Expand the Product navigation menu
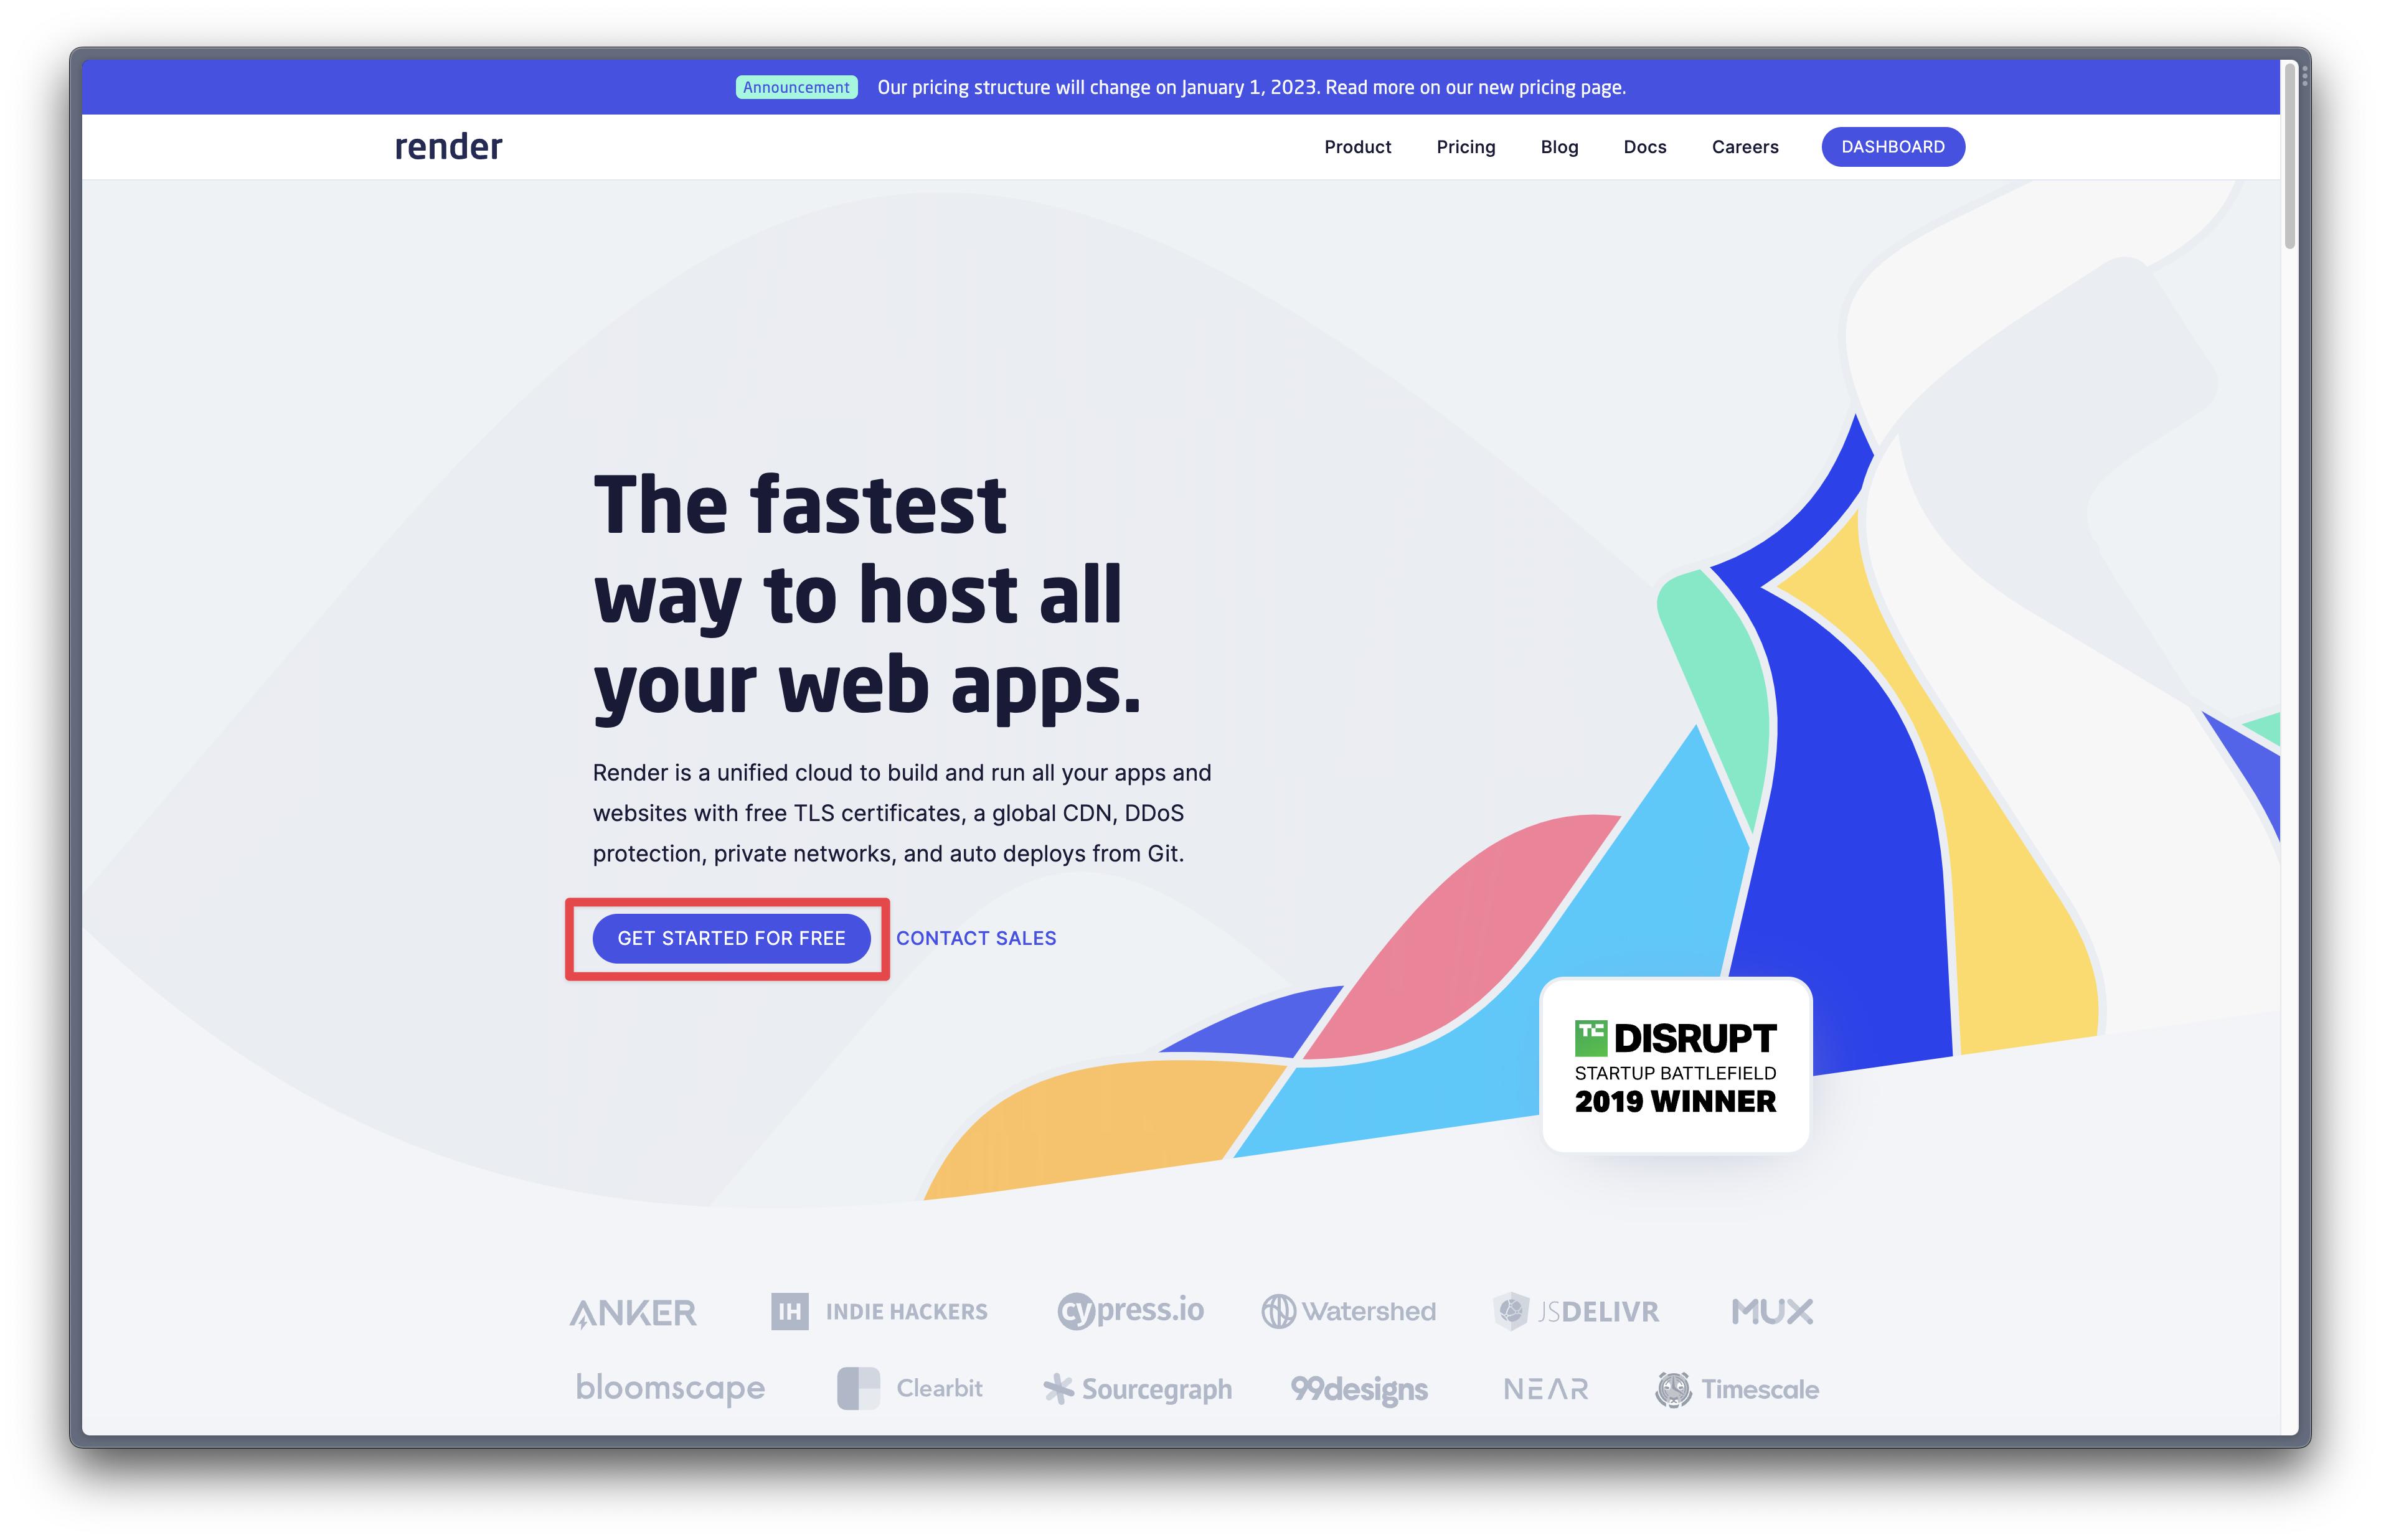The width and height of the screenshot is (2381, 1540). 1357,146
